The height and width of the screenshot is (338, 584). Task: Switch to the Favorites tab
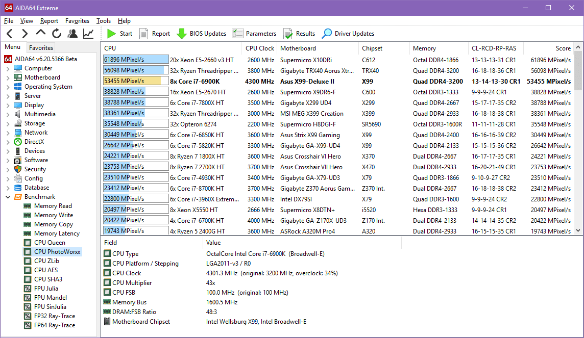[41, 47]
